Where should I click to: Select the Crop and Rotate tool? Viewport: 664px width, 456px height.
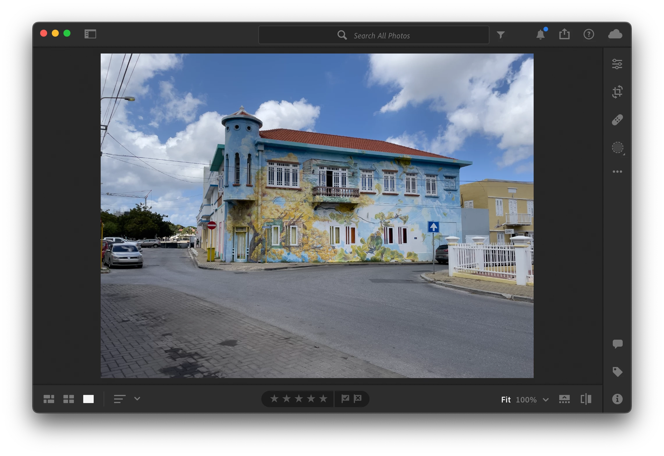(x=617, y=92)
